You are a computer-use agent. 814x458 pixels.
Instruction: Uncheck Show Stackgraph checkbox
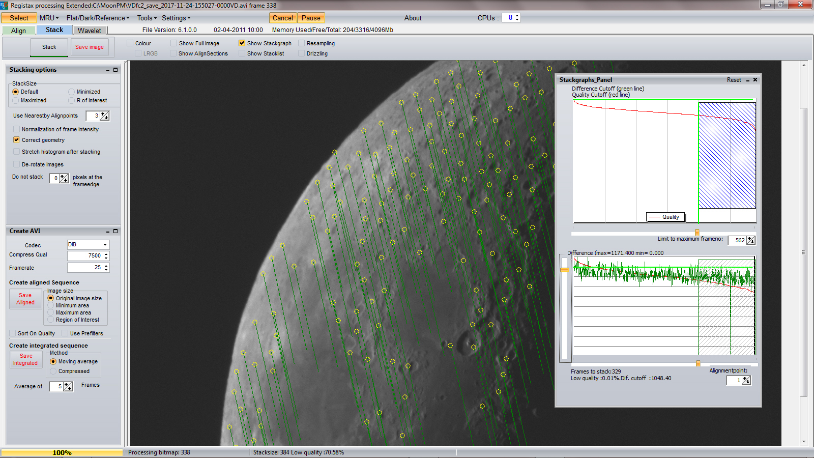click(242, 43)
